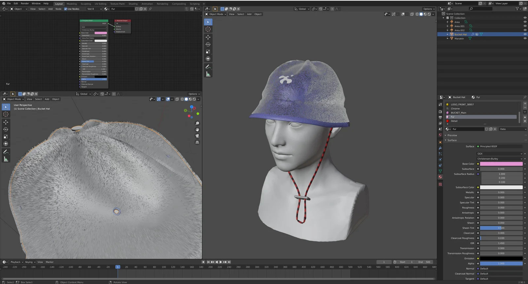The image size is (528, 284).
Task: Hide Collection using its eye icon
Action: click(x=525, y=18)
